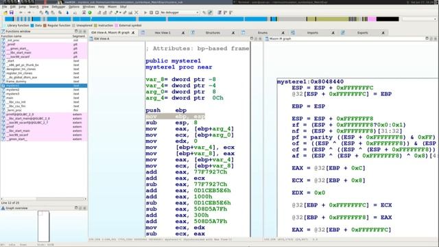The image size is (439, 247).
Task: Open the 'No debugger' dropdown
Action: [180, 12]
